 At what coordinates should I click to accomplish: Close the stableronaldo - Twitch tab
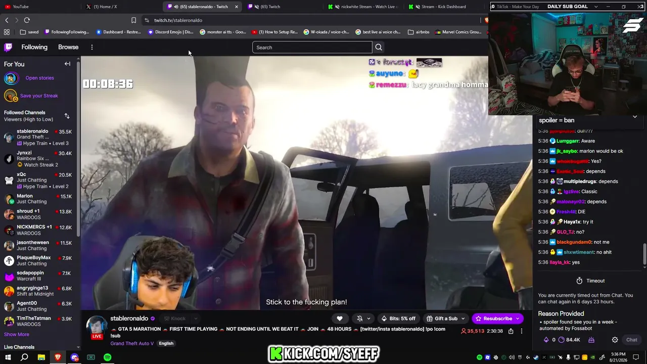click(236, 7)
